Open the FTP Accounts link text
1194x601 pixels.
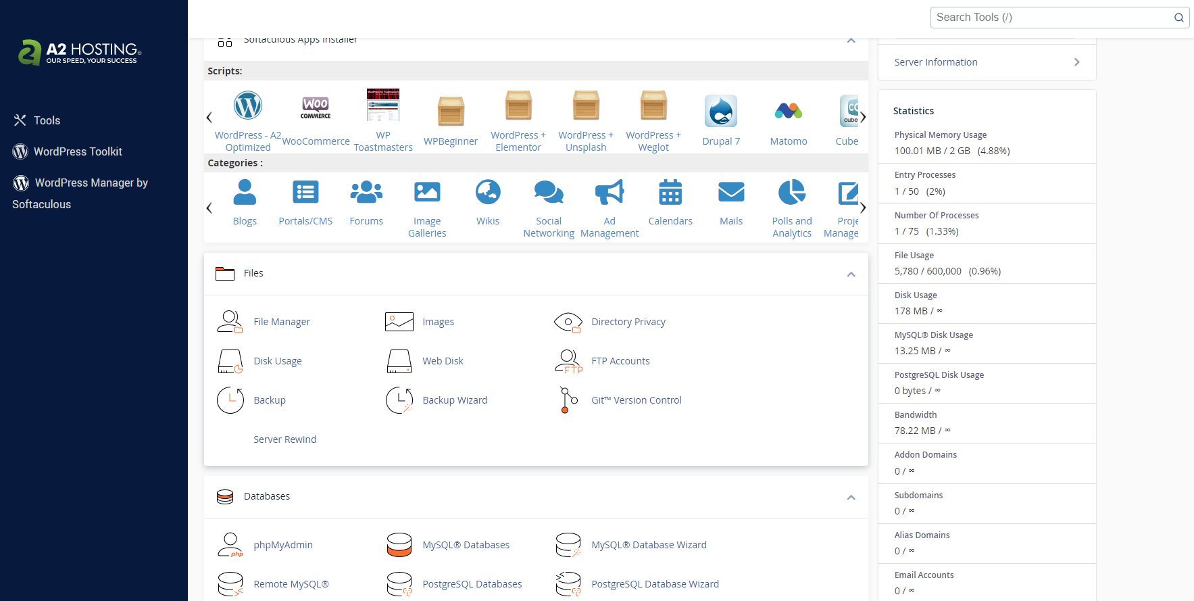620,361
